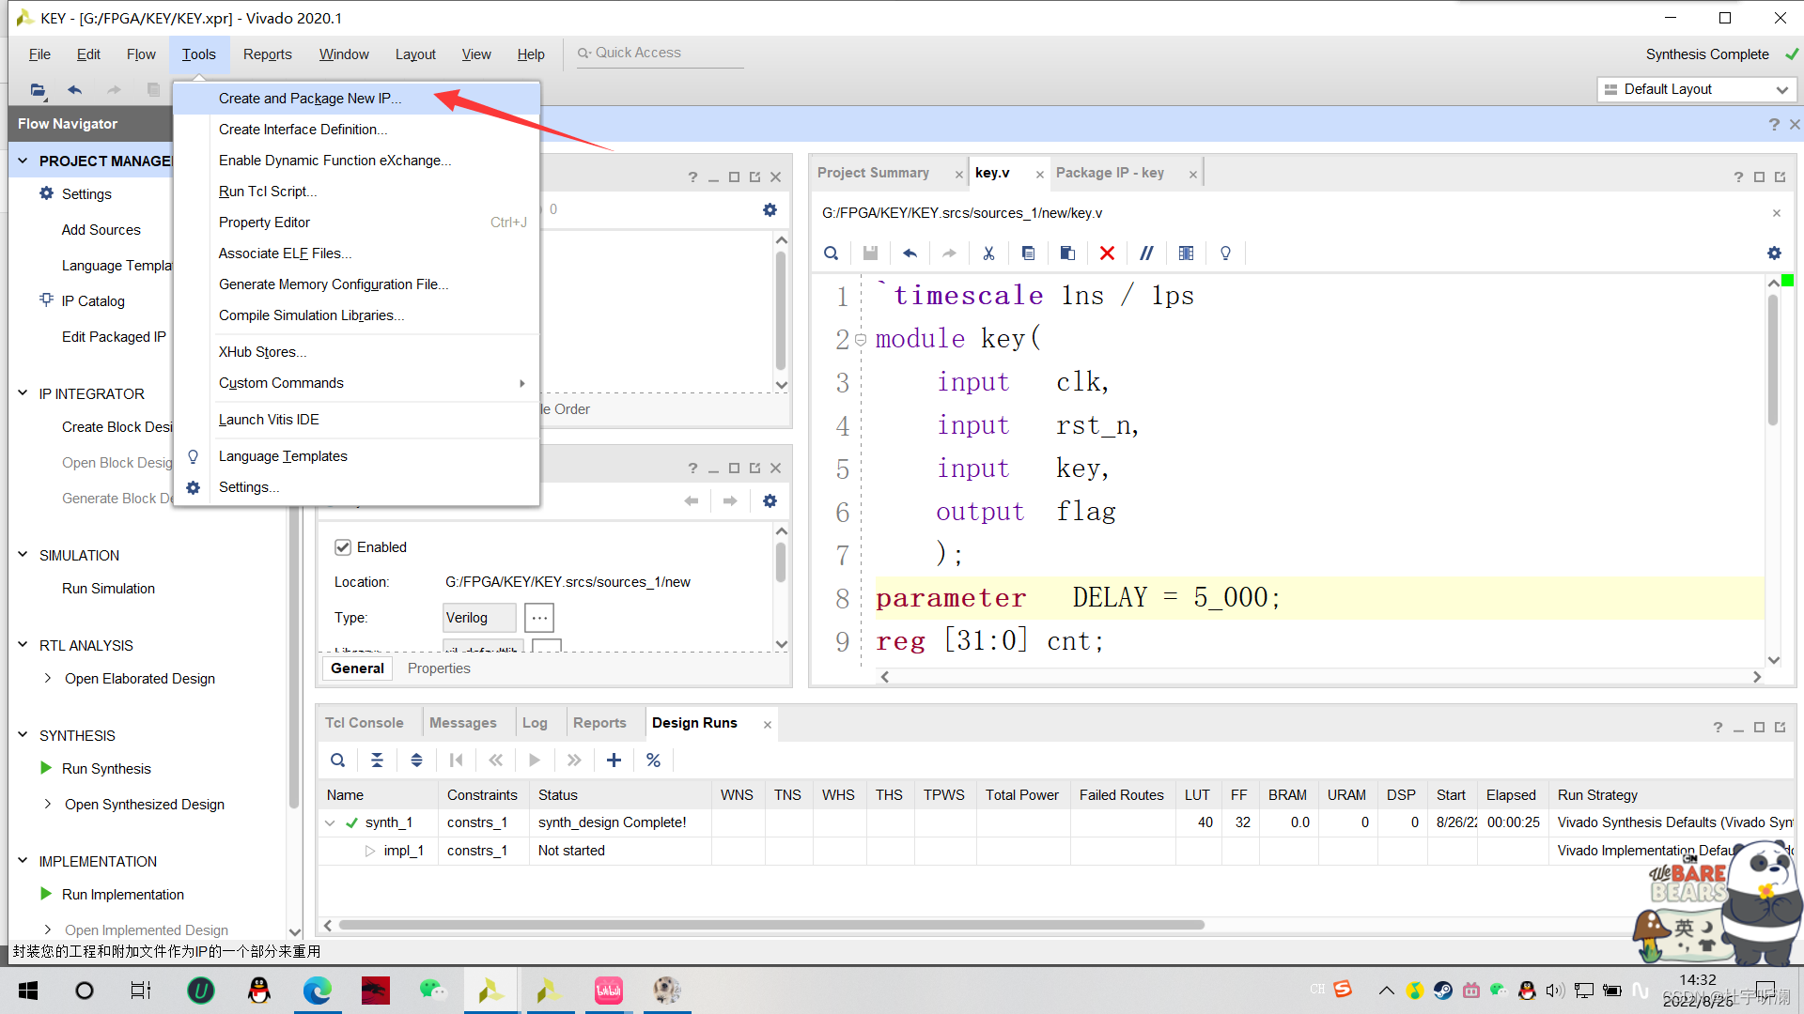This screenshot has width=1804, height=1014.
Task: Collapse the PROJECT MANAGER section
Action: tap(23, 161)
